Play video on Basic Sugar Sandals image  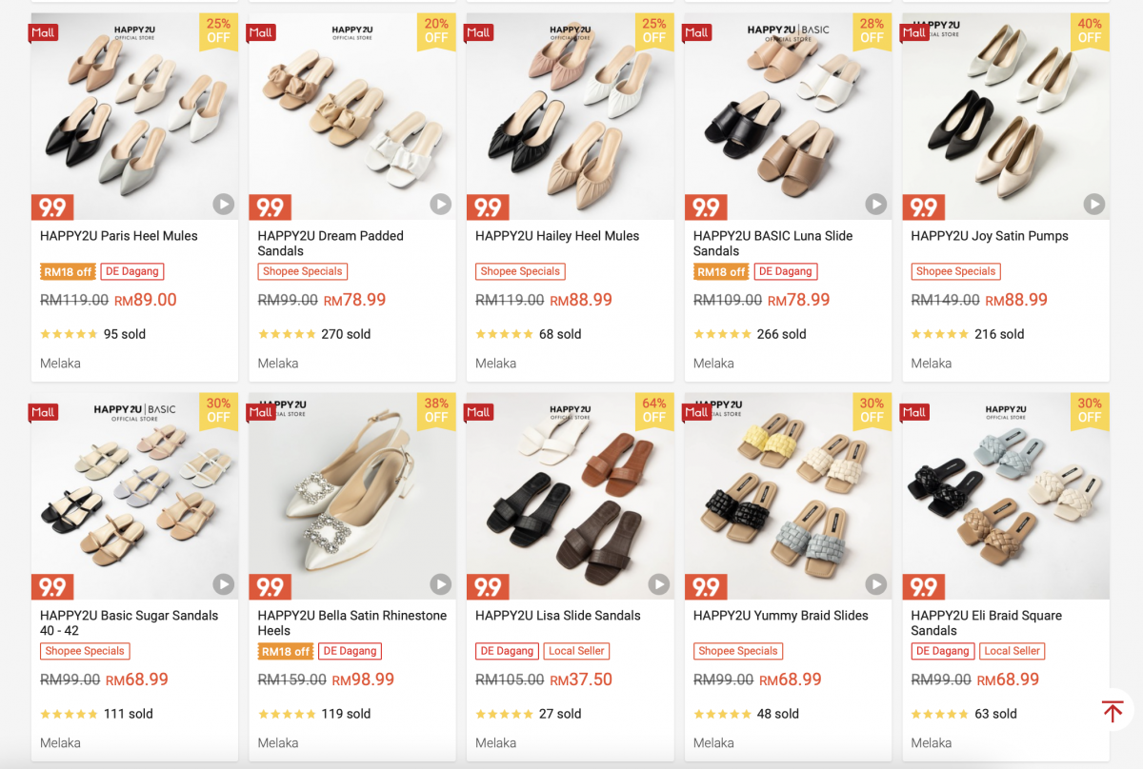[223, 583]
